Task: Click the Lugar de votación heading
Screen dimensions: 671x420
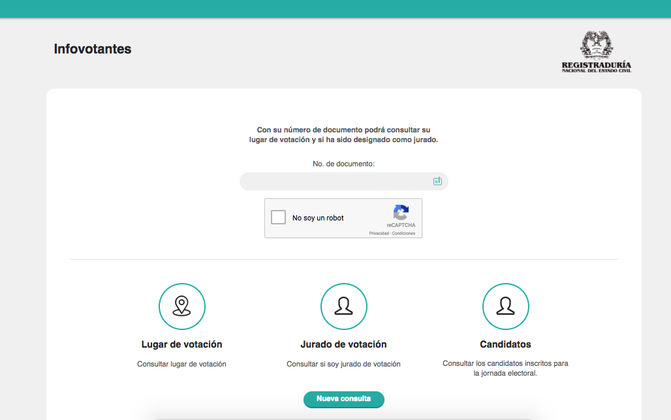Action: pos(181,344)
